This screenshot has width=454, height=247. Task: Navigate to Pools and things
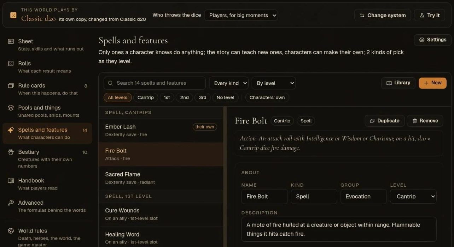click(47, 111)
